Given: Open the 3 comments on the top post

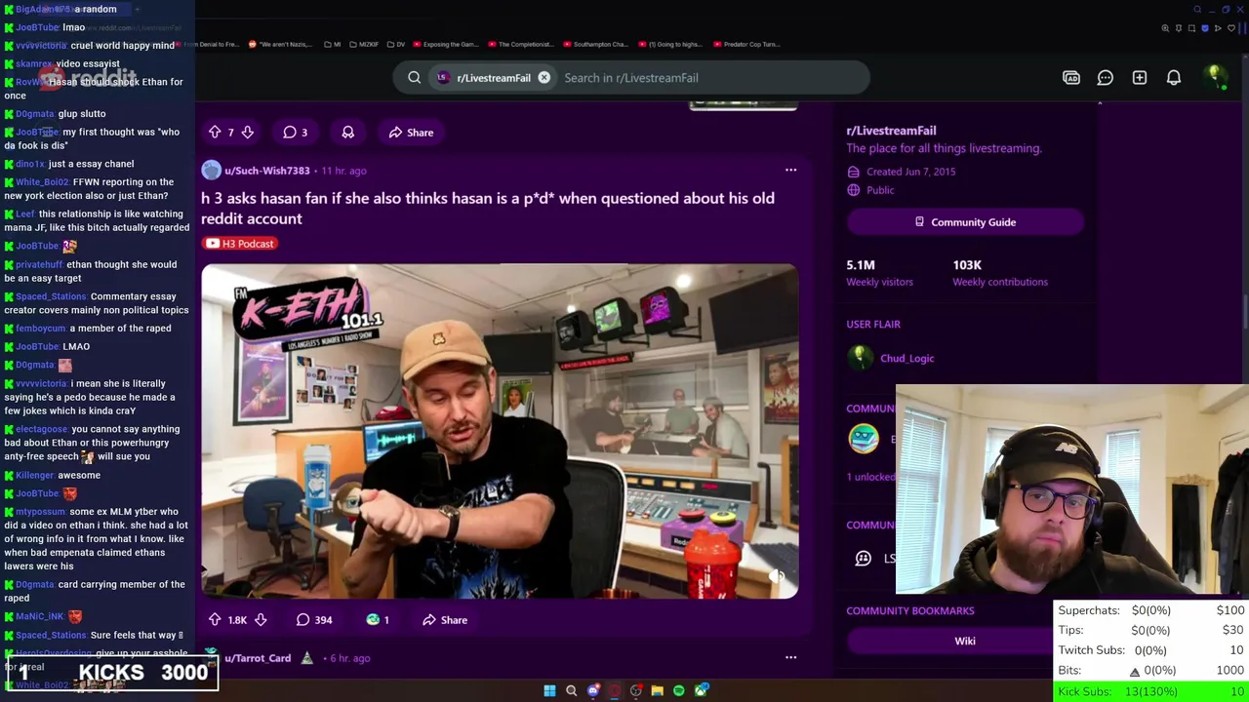Looking at the screenshot, I should pos(295,133).
